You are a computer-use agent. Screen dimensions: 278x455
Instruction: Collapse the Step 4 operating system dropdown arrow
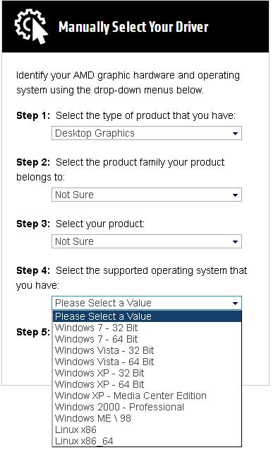coord(235,304)
